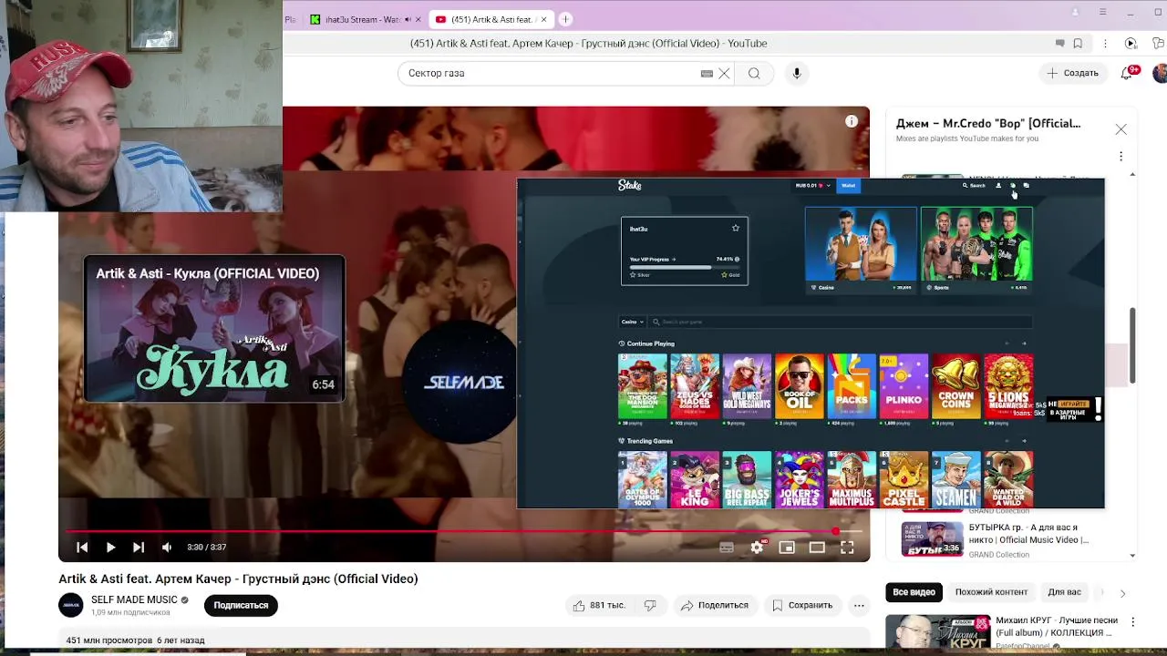Subscribe via Подписаться button

pyautogui.click(x=241, y=605)
